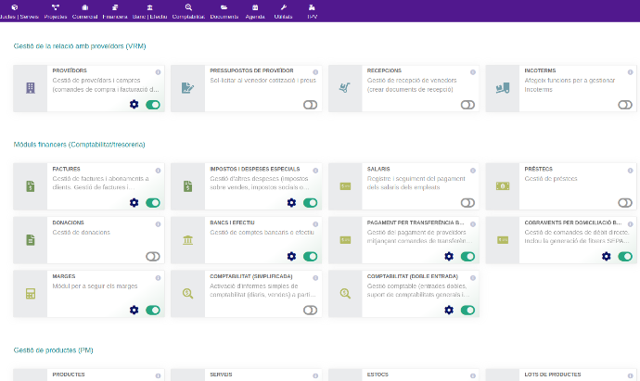This screenshot has height=381, width=640.
Task: Open the Documents top menu
Action: coord(224,11)
